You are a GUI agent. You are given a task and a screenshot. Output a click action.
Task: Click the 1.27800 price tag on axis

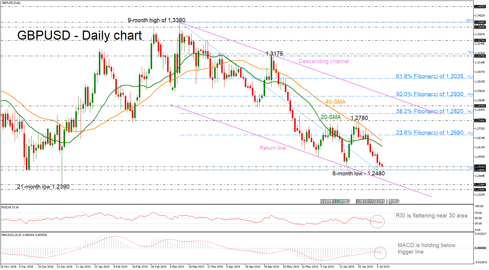tap(480, 120)
